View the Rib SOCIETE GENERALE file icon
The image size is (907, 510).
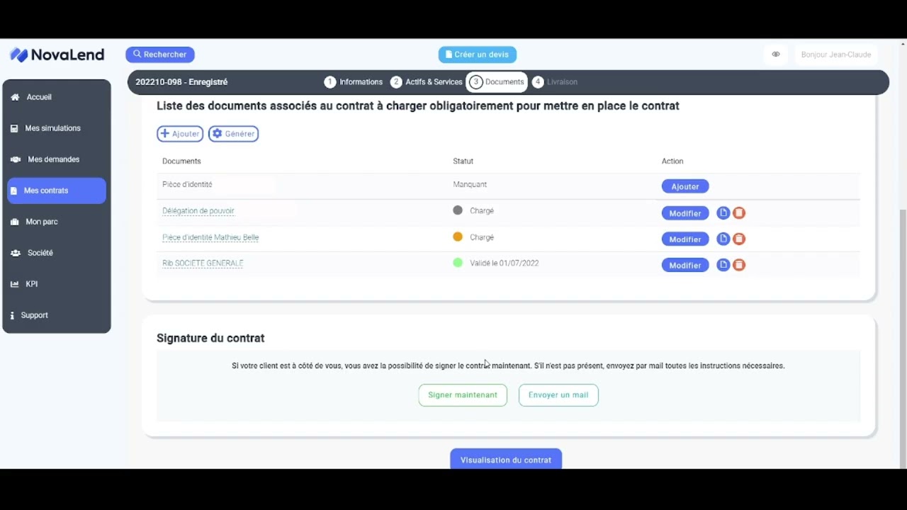[723, 265]
